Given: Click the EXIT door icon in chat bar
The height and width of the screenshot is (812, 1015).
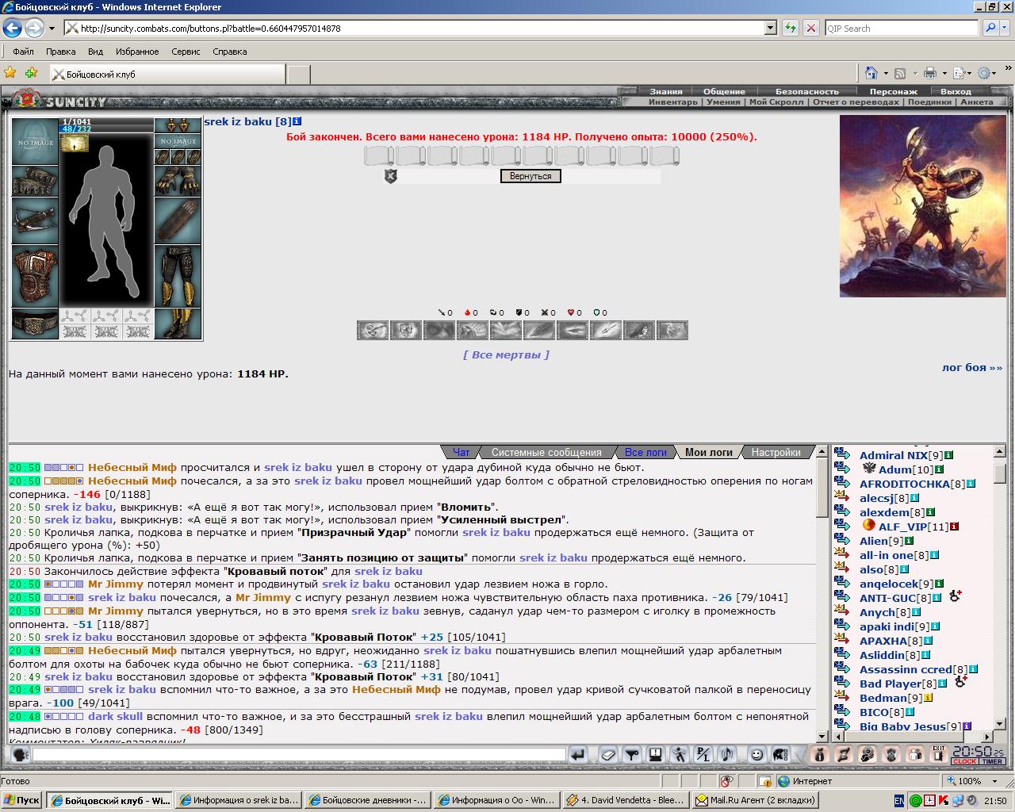Looking at the screenshot, I should [x=939, y=755].
